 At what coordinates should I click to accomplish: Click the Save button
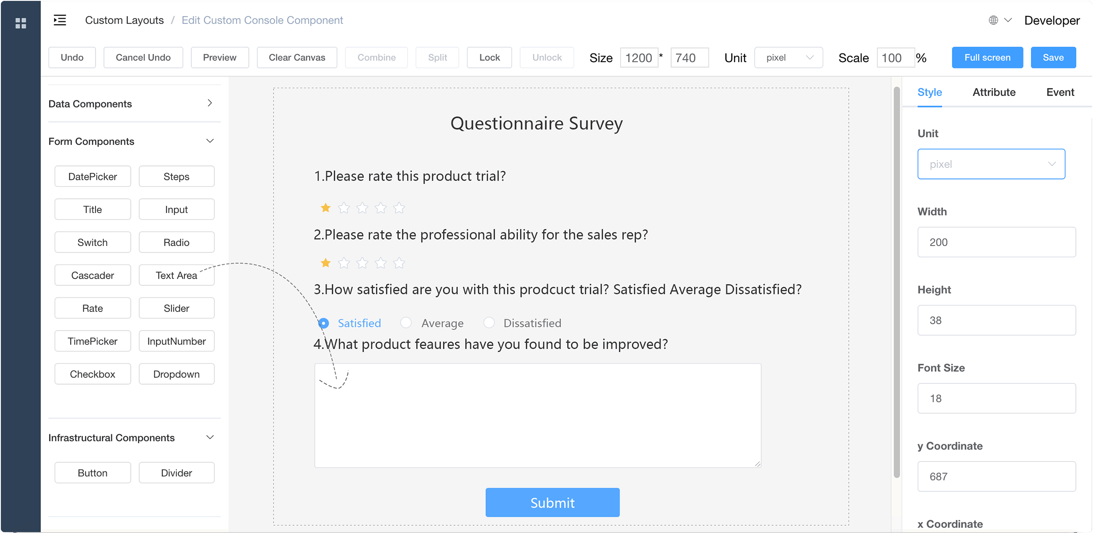point(1053,57)
